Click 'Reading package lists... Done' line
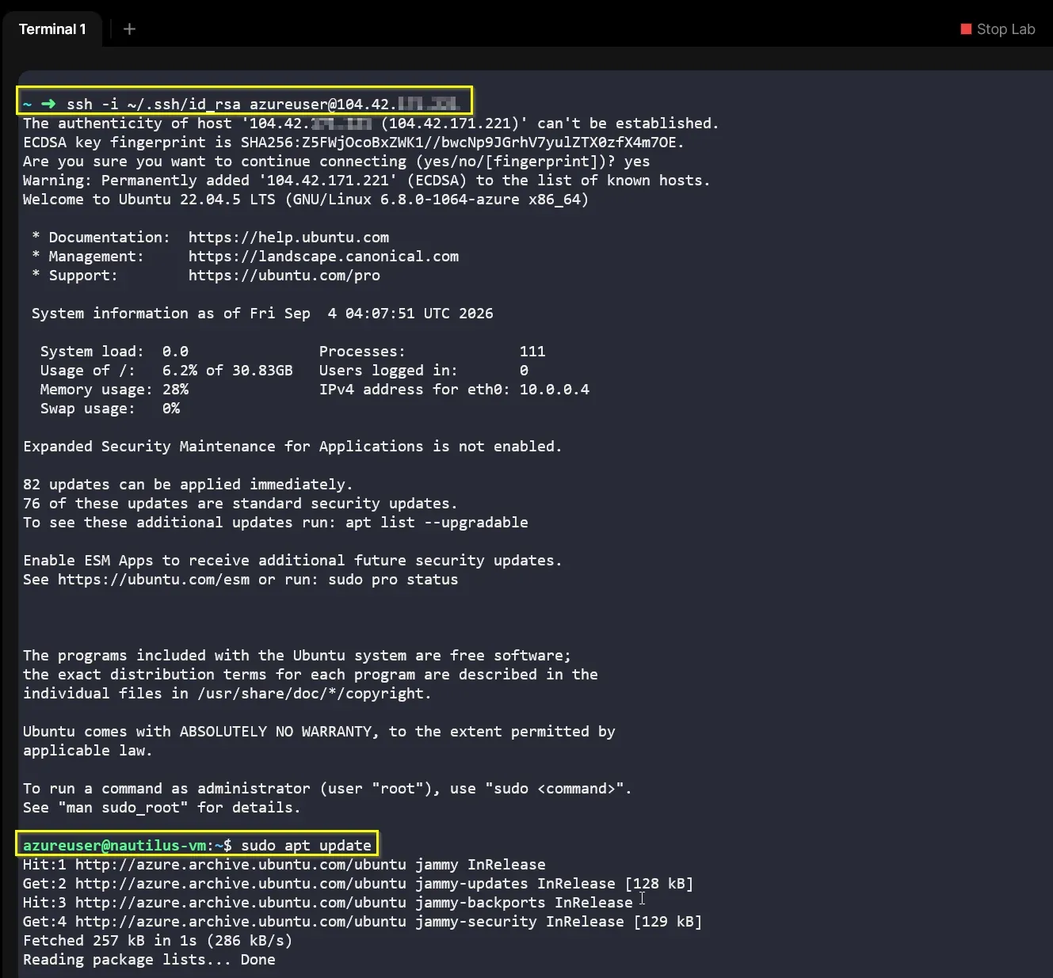The width and height of the screenshot is (1053, 978). coord(149,960)
